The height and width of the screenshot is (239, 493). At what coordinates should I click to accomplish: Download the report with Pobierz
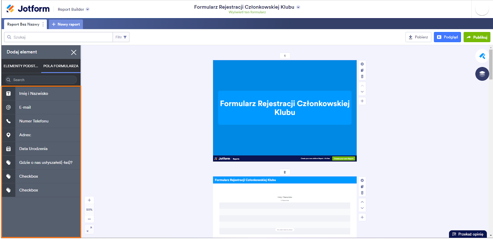(418, 37)
